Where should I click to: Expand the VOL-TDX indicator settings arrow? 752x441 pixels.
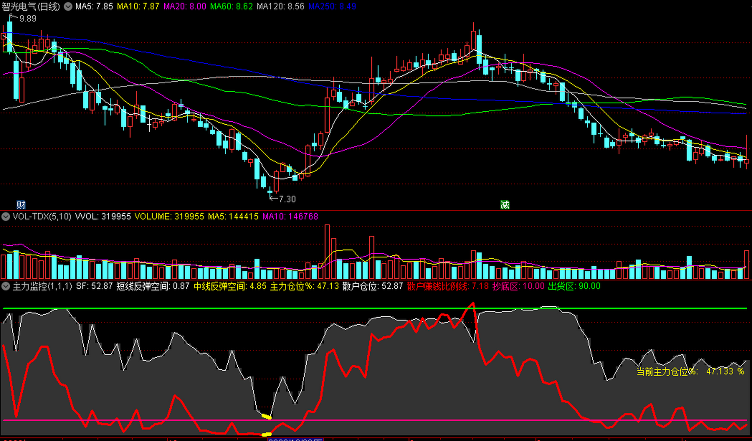pyautogui.click(x=6, y=217)
